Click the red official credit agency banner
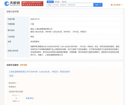 (32, 4)
